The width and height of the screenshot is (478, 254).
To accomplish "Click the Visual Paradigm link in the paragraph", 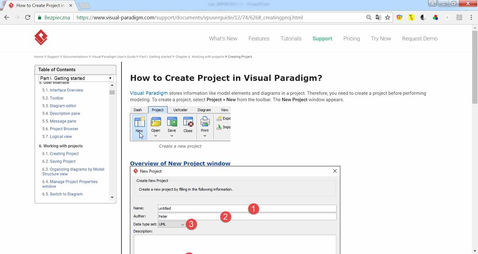I will pos(149,93).
